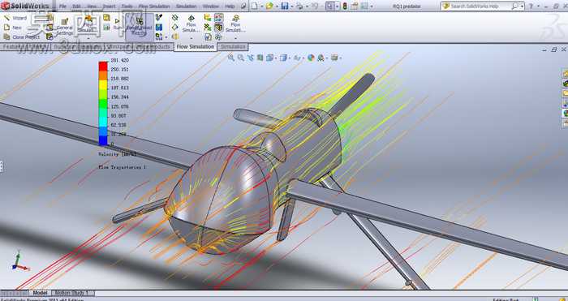Switch to the Simulation ribbon tab
The height and width of the screenshot is (301, 568).
click(233, 47)
